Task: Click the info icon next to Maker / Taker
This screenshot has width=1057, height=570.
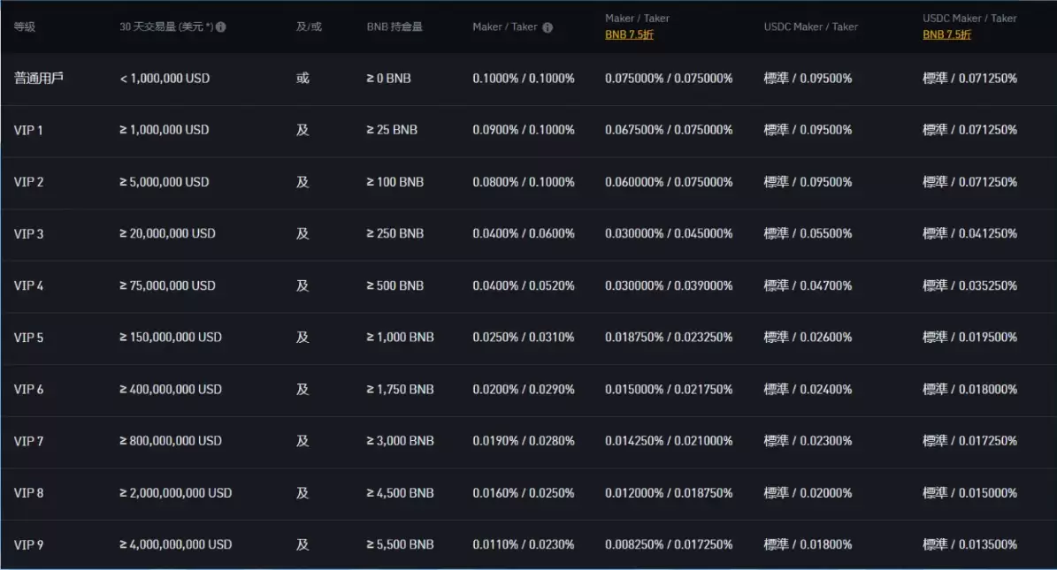Action: click(548, 27)
